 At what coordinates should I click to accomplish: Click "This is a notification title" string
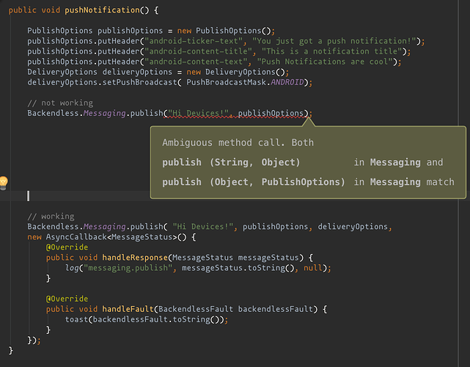(x=332, y=51)
